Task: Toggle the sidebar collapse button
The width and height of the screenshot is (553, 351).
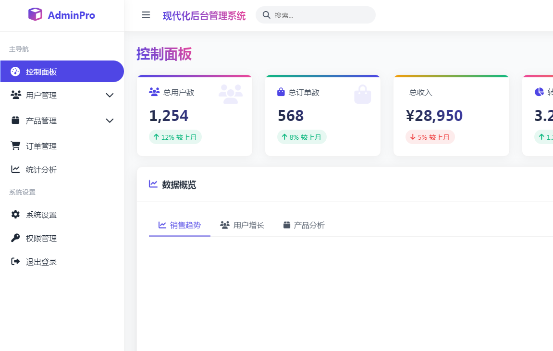Action: point(146,15)
